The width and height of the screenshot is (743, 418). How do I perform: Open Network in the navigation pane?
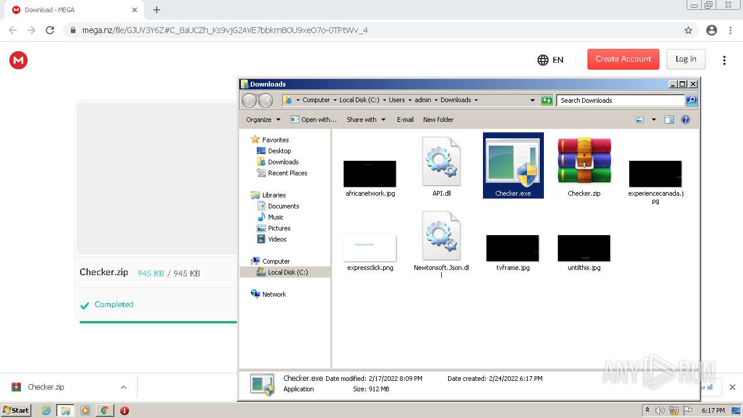(274, 294)
